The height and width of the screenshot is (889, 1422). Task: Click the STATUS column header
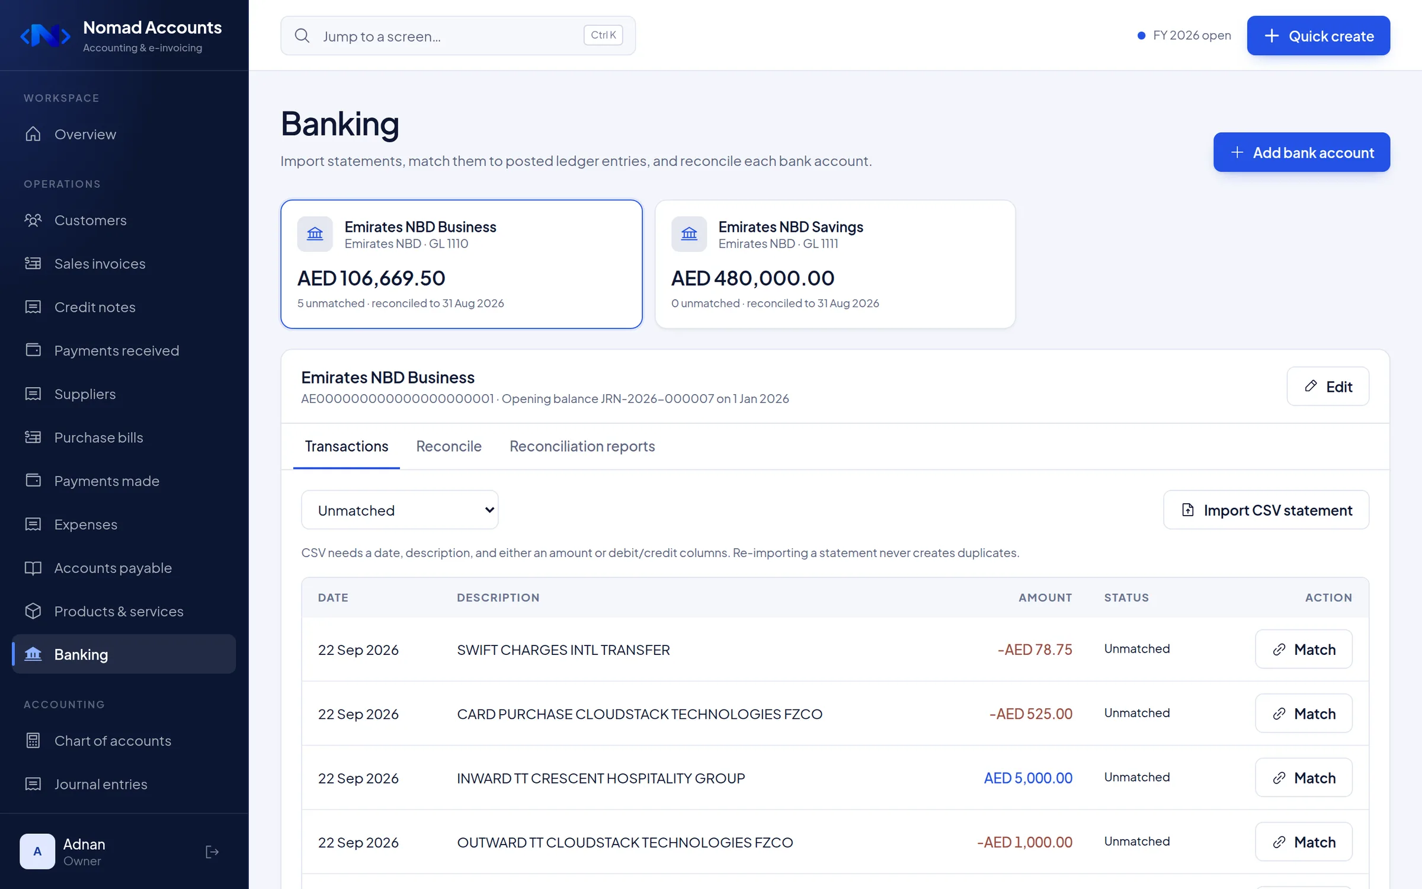1126,597
